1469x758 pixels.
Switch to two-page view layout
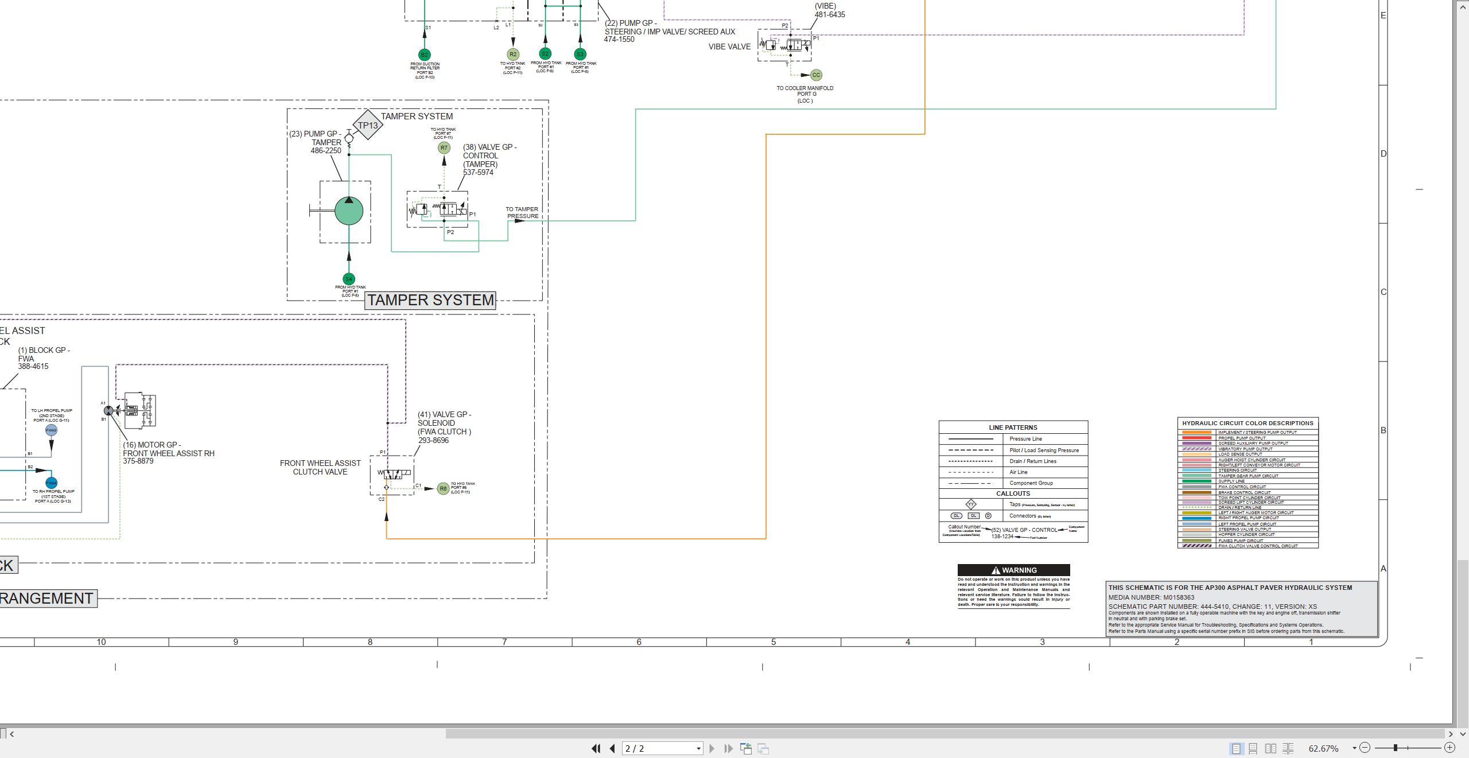click(1270, 748)
